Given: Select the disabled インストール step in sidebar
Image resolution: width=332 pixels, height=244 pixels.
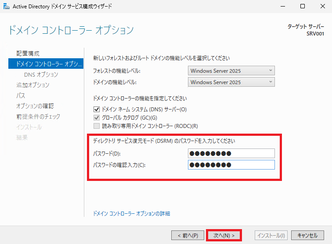Looking at the screenshot, I should click(29, 127).
